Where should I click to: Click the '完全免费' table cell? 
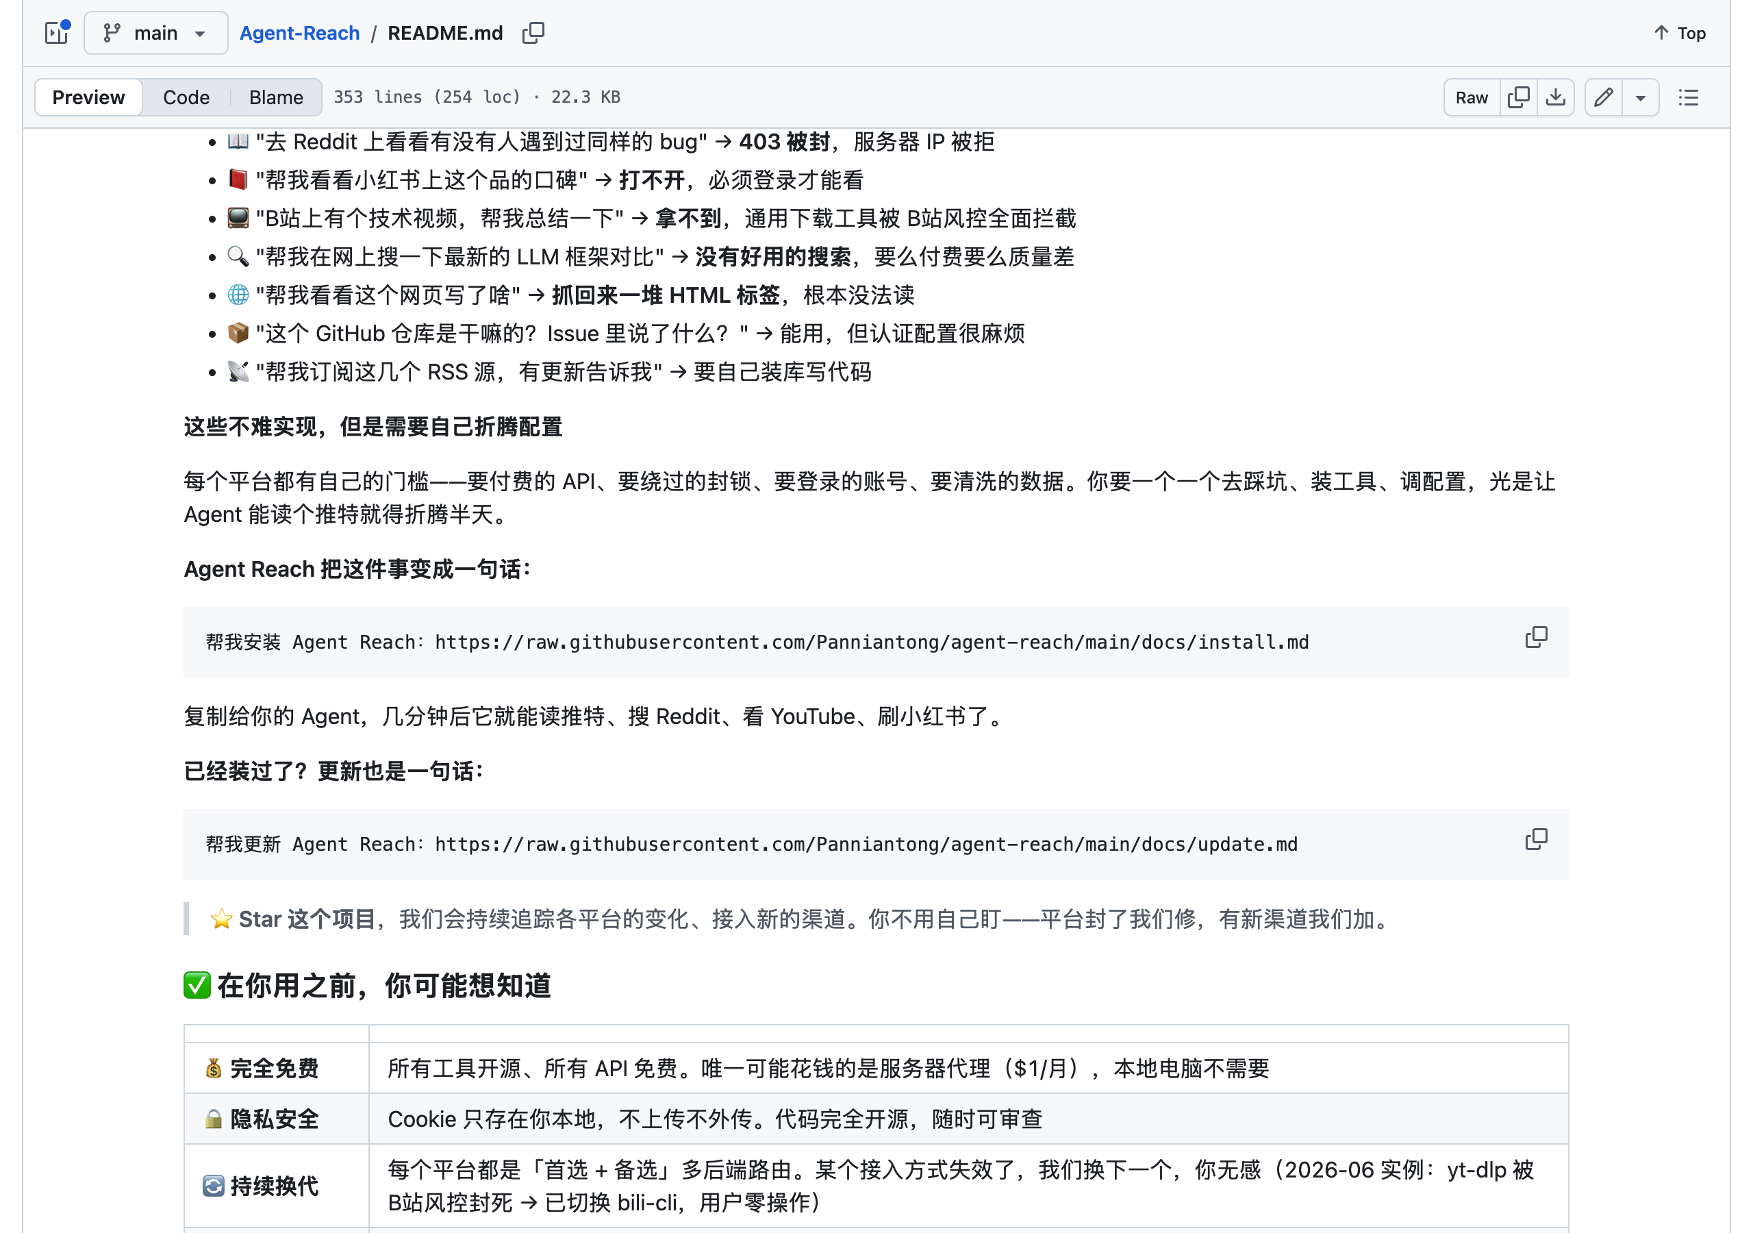pyautogui.click(x=277, y=1068)
